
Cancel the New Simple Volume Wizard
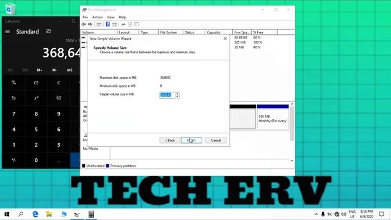click(x=216, y=140)
